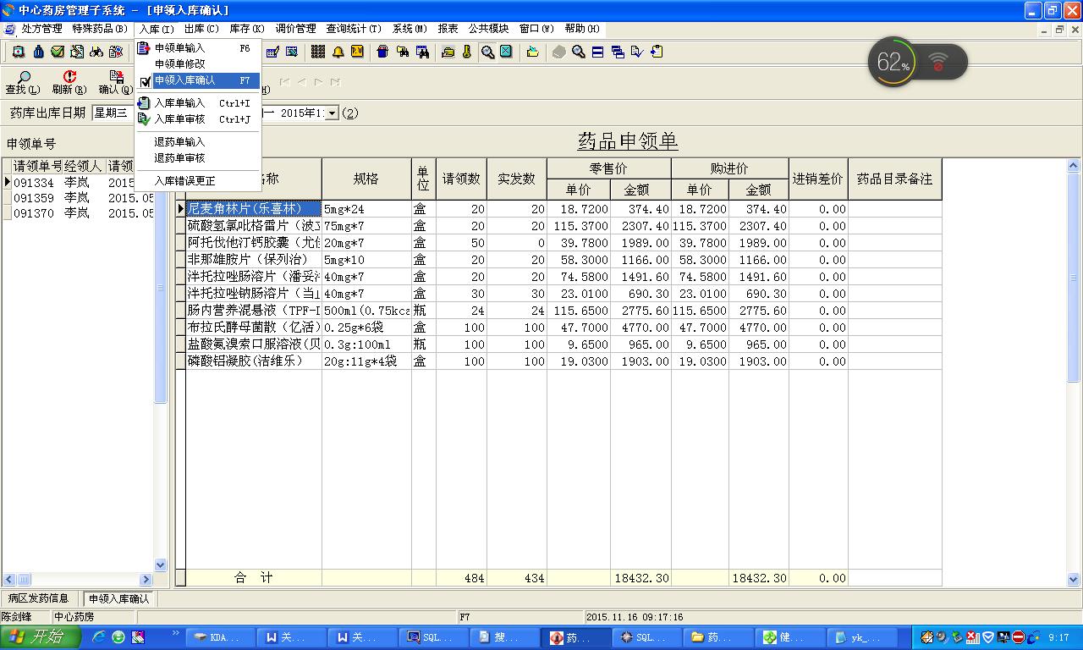1083x650 pixels.
Task: Click the 进销差价 column header
Action: [818, 179]
